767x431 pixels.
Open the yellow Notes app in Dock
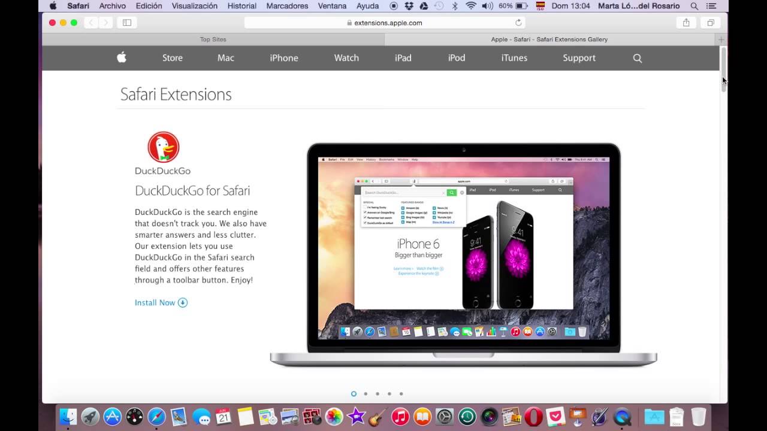pos(245,417)
